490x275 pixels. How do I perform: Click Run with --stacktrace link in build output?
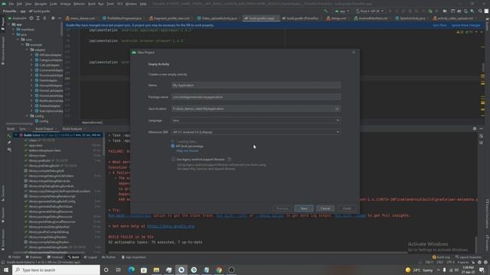click(129, 215)
